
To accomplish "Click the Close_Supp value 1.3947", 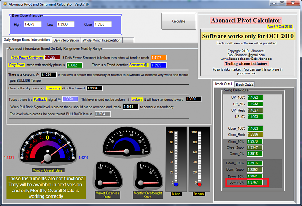I will [255, 147].
